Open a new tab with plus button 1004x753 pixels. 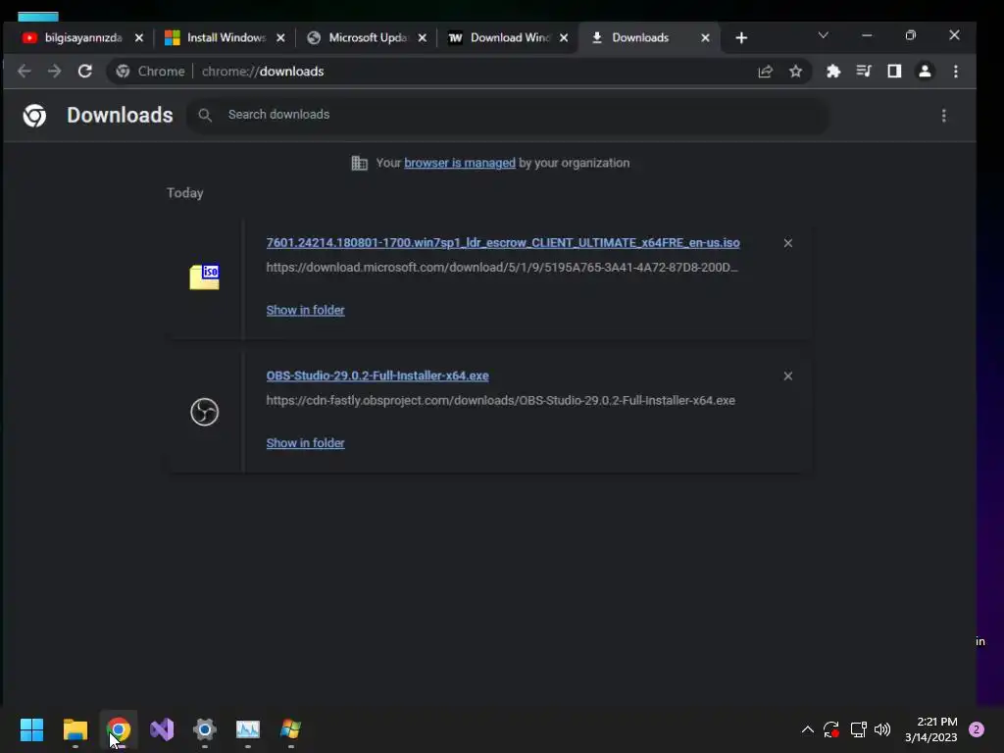coord(741,38)
